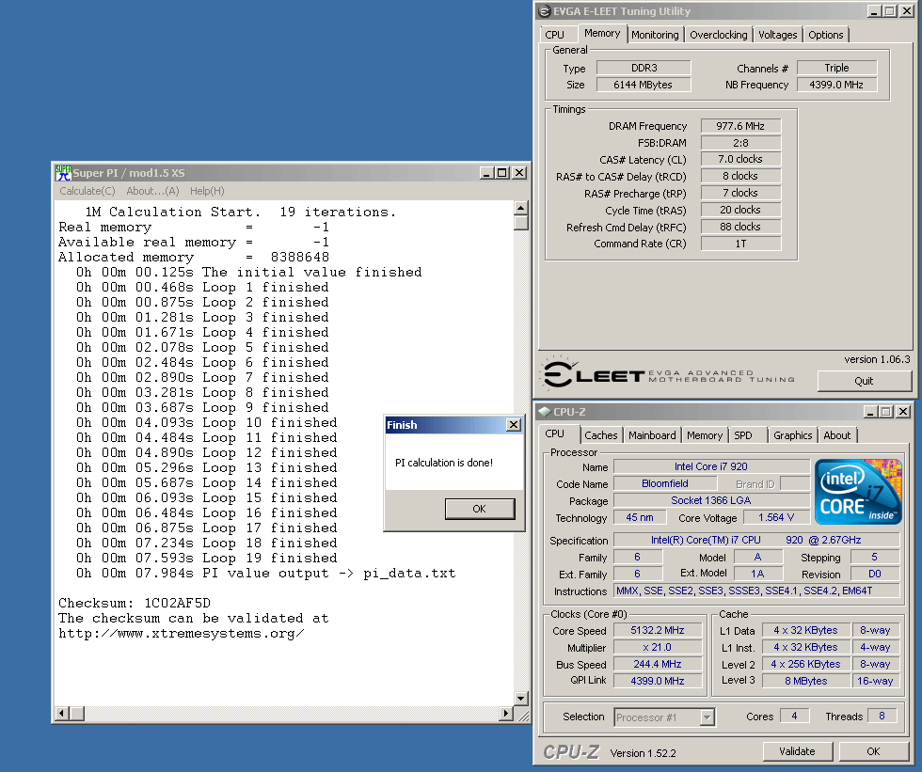Click the DRAM Frequency 977.6 MHz field
This screenshot has height=772, width=922.
[741, 126]
